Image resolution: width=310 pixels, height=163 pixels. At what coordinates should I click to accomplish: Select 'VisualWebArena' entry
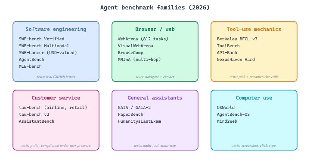coord(136,45)
